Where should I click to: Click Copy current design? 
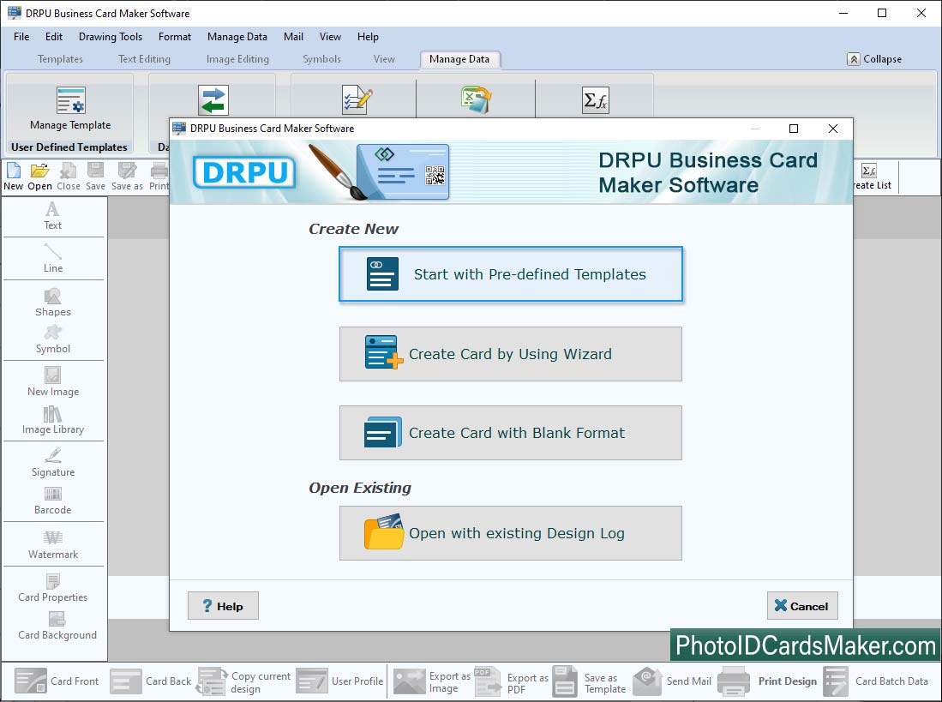[244, 681]
